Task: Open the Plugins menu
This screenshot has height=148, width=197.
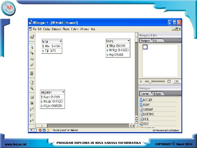Action: coord(66,29)
